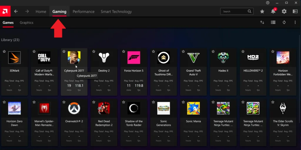This screenshot has width=301, height=150.
Task: Open the settings gear
Action: click(x=284, y=11)
